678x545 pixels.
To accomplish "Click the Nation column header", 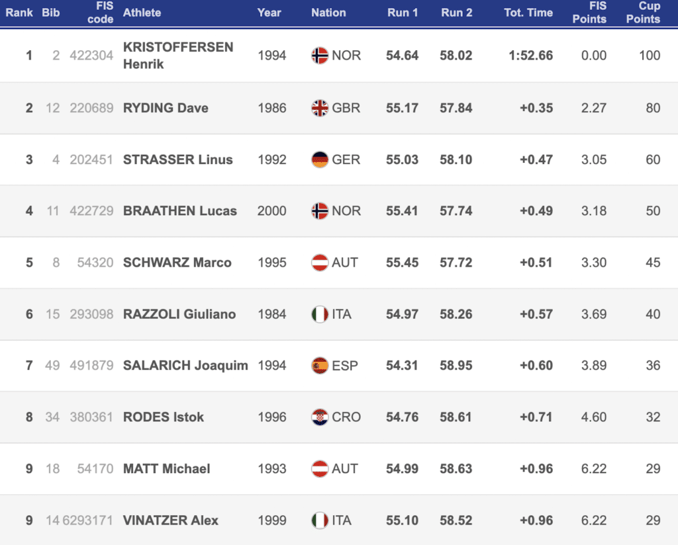I will (328, 13).
